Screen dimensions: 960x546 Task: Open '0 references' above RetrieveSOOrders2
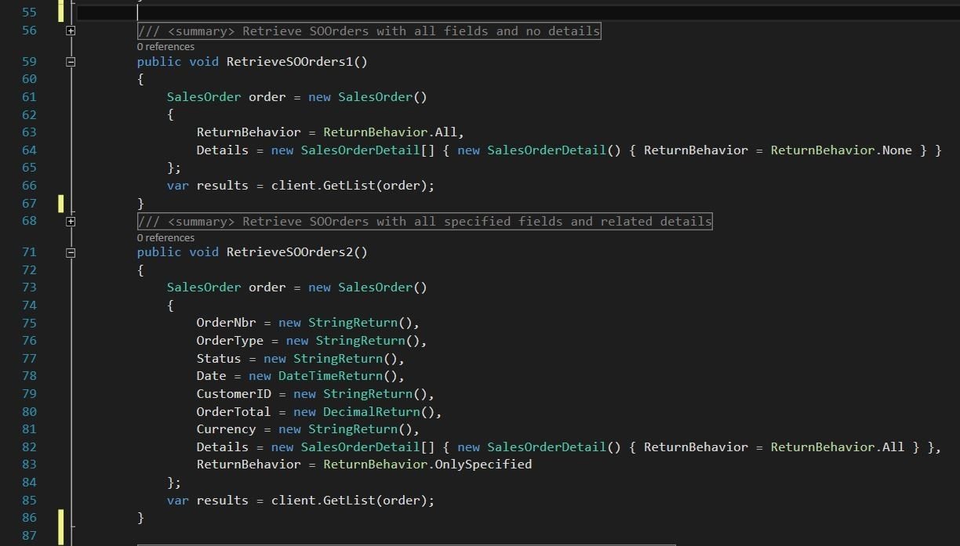pyautogui.click(x=165, y=237)
